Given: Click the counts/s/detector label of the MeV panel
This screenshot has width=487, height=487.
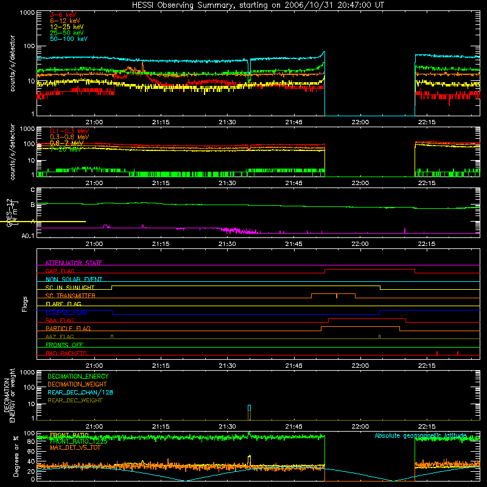Looking at the screenshot, I should 12,152.
